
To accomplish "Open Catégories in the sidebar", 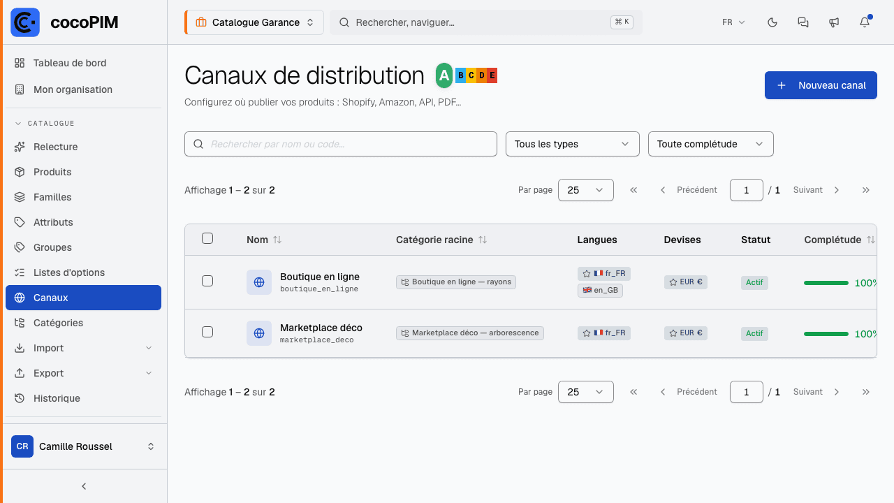I will (84, 323).
